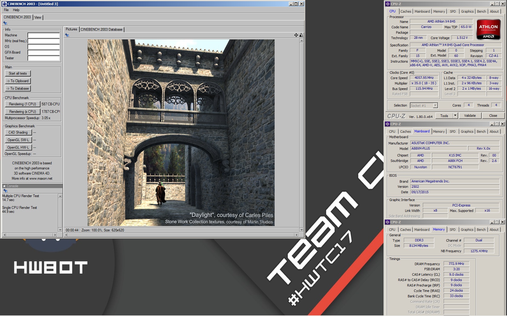The height and width of the screenshot is (316, 507).
Task: Select the move/pan icon above the render
Action: tap(296, 35)
